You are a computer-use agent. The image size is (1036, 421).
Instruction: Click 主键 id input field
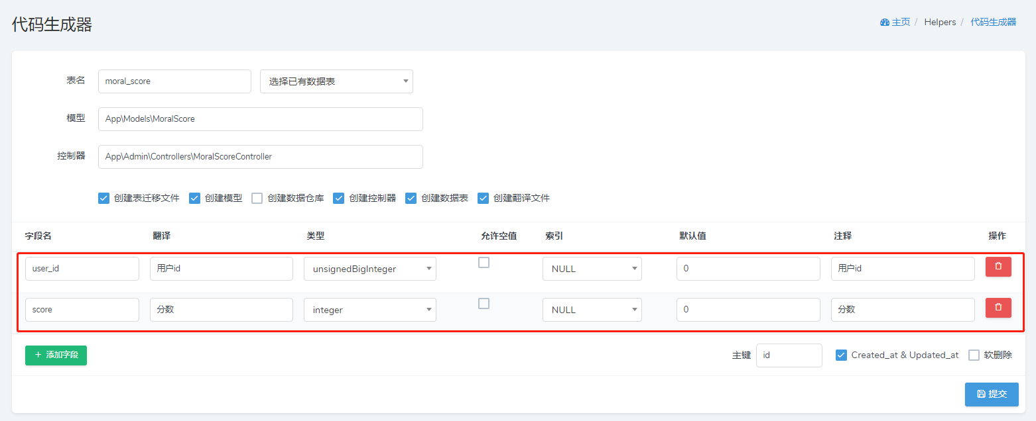pos(789,355)
